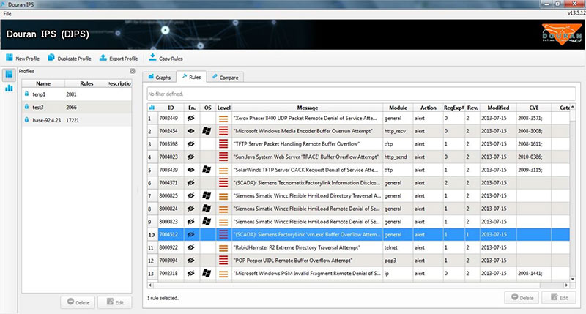
Task: Toggle enabled eye for rule 7004023
Action: pyautogui.click(x=191, y=157)
